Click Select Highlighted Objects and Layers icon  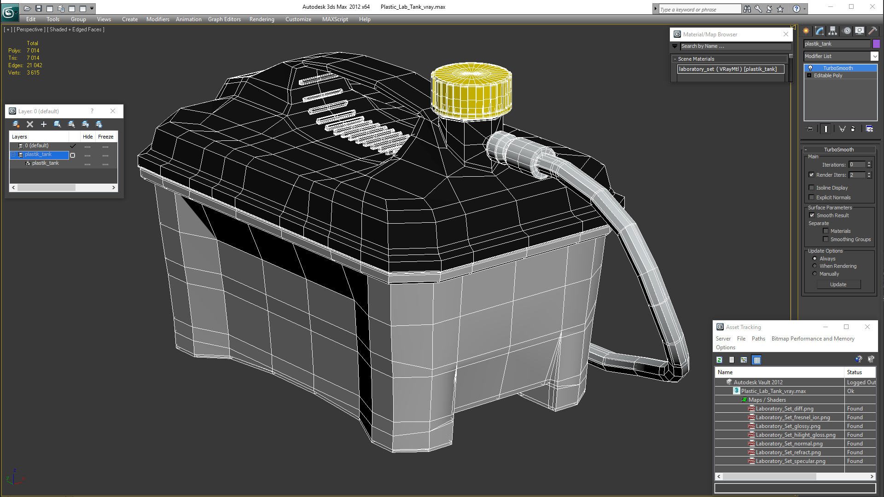coord(58,124)
